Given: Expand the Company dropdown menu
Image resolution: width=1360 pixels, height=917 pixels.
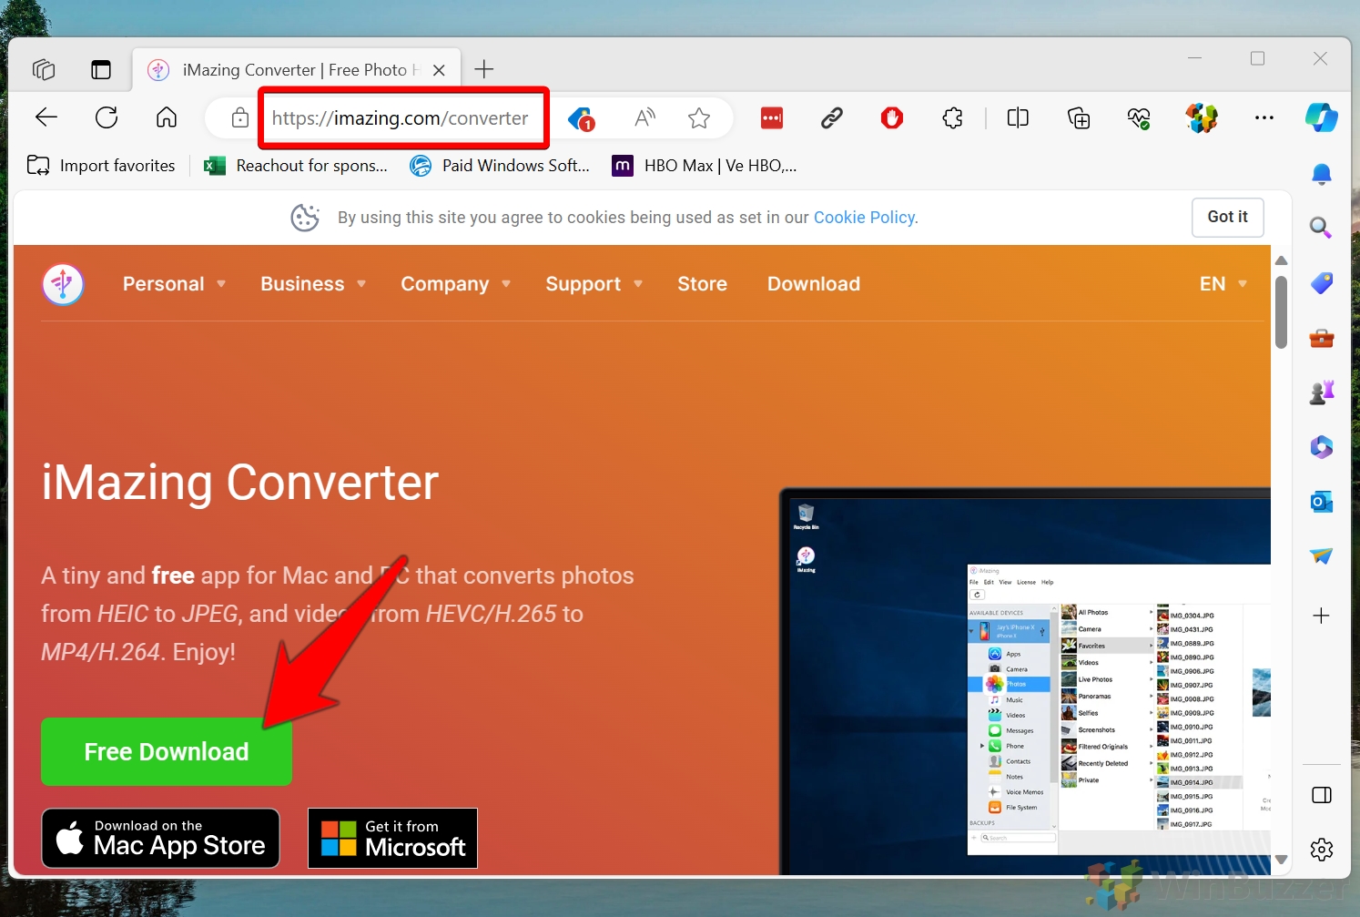Looking at the screenshot, I should point(455,284).
